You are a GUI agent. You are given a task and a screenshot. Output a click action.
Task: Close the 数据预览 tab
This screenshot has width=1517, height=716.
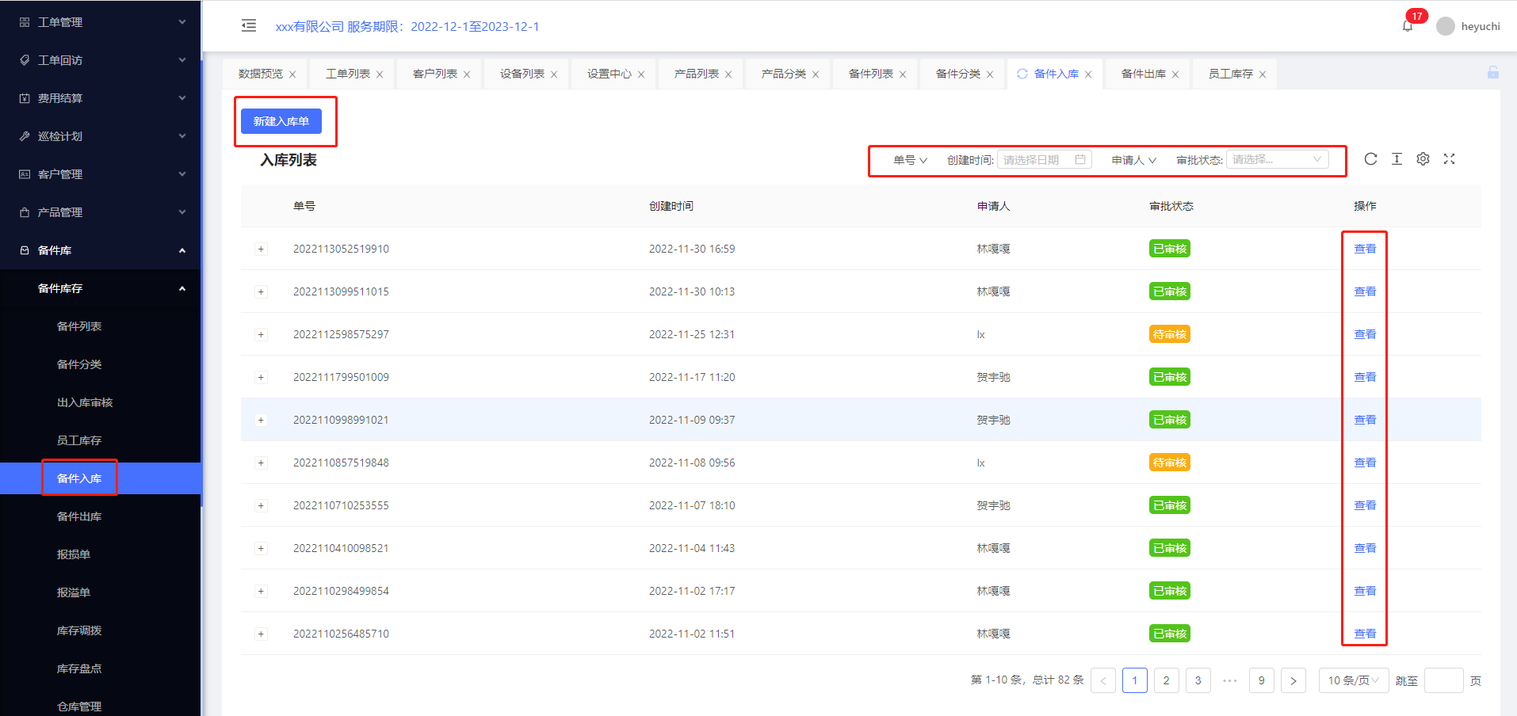click(x=292, y=74)
